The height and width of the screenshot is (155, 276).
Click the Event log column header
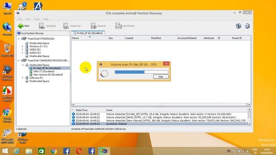point(109,110)
